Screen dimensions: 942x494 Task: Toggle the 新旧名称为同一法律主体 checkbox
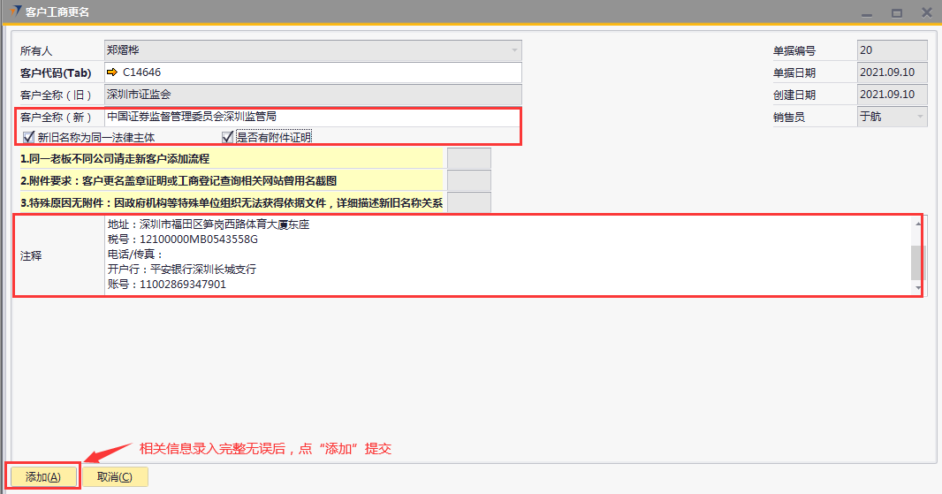coord(28,137)
